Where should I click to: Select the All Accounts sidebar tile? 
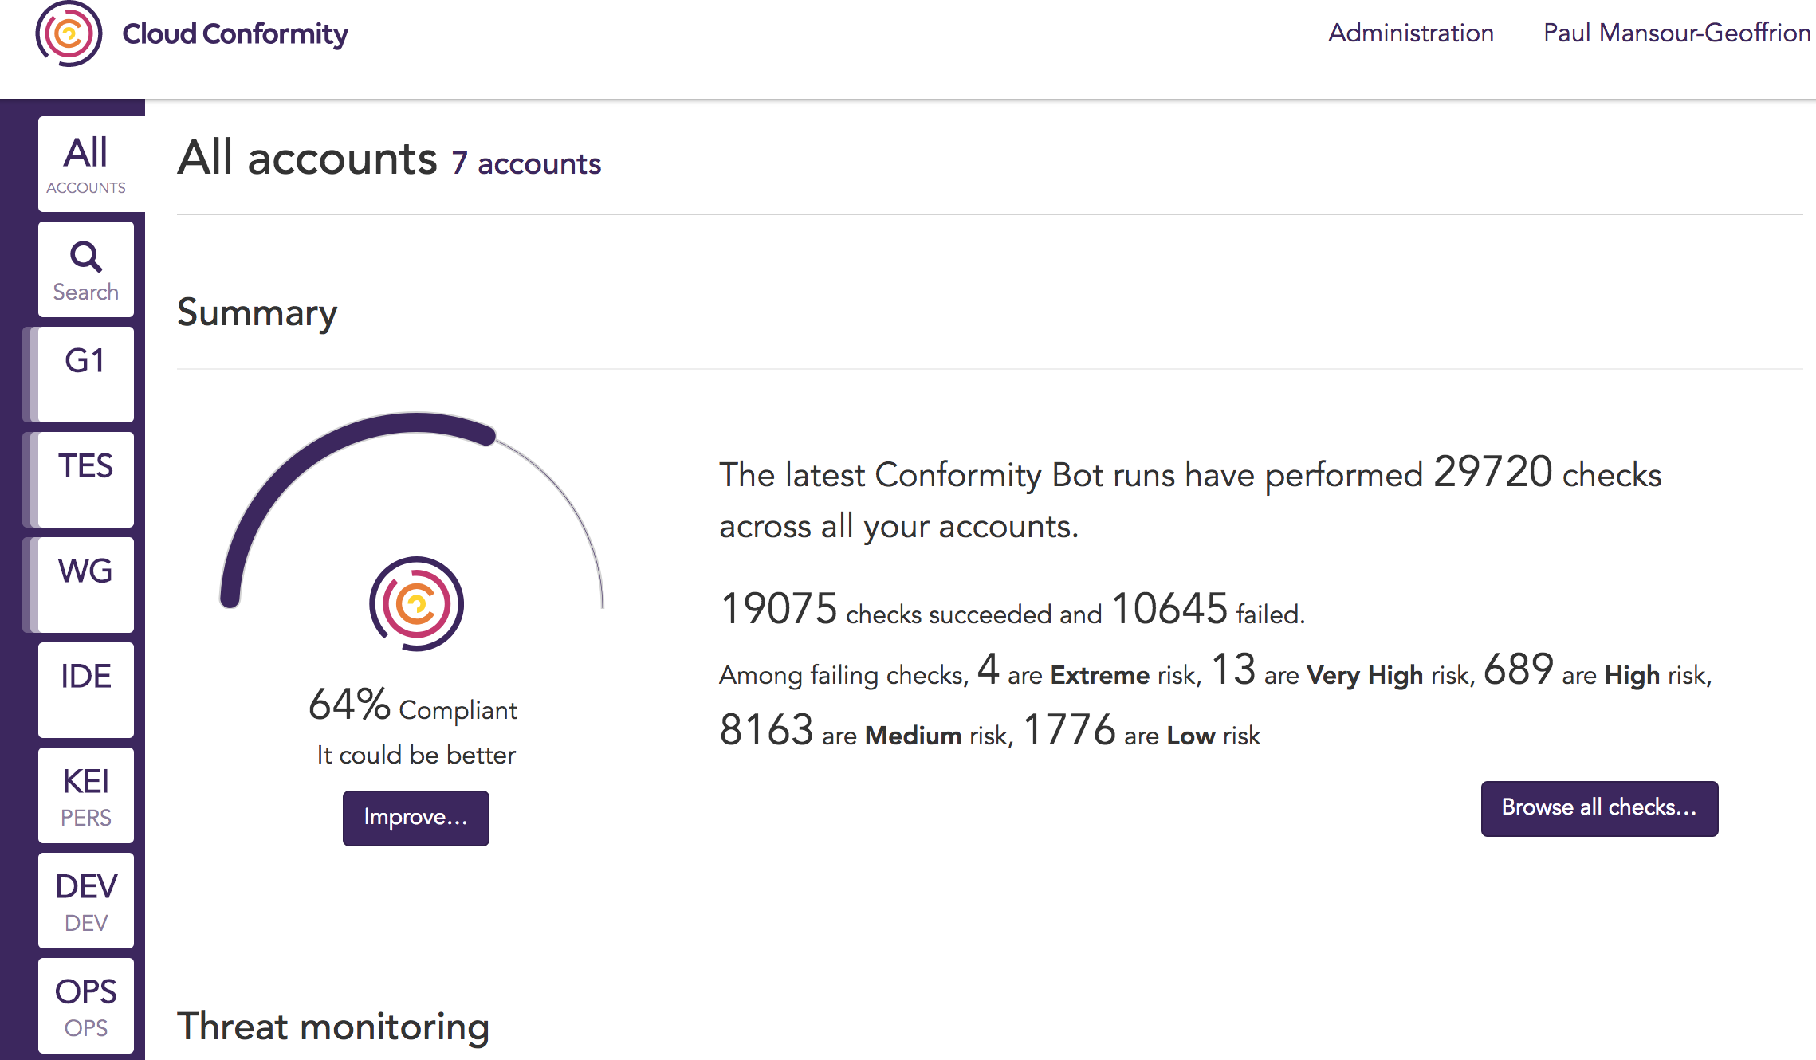(x=87, y=164)
